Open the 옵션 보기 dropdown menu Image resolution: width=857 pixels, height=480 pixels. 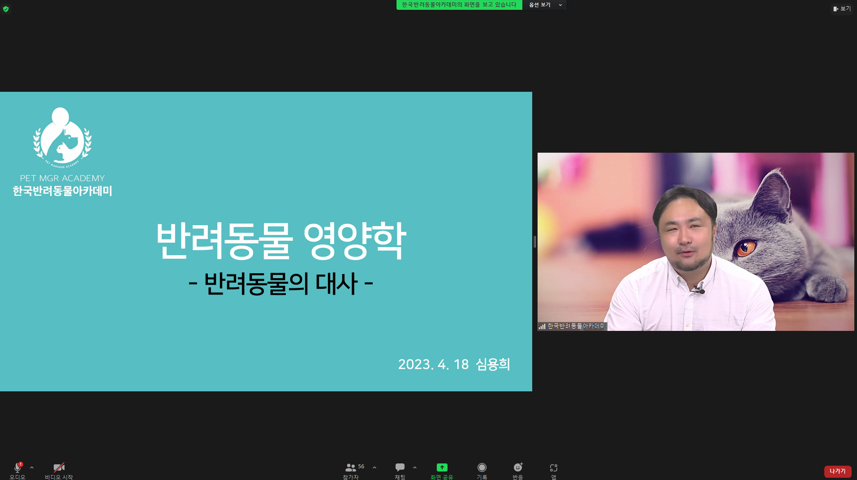click(545, 5)
